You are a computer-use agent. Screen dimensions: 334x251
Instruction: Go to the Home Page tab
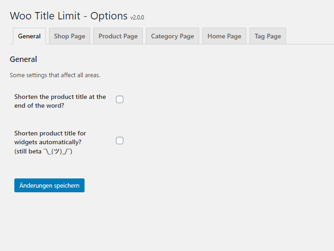pyautogui.click(x=225, y=36)
